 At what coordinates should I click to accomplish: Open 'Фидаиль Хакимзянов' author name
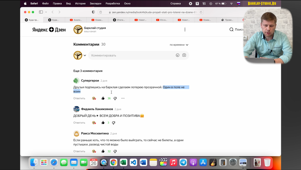pos(97,109)
